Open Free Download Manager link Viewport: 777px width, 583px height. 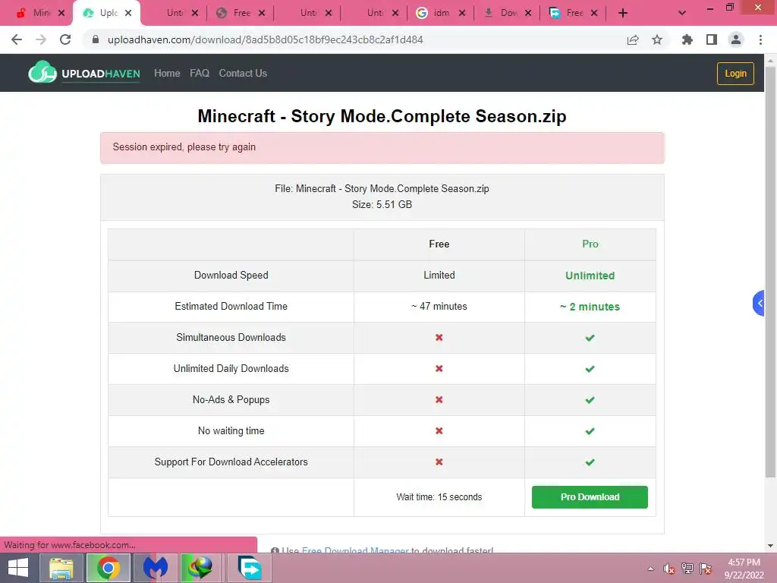point(355,551)
